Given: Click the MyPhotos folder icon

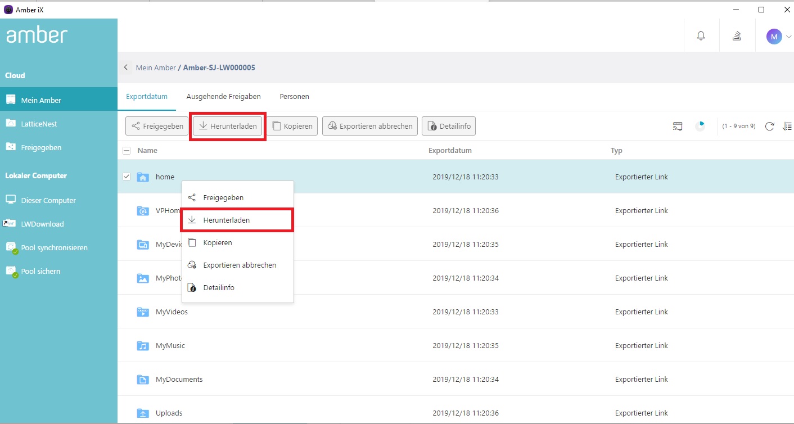Looking at the screenshot, I should (x=143, y=278).
